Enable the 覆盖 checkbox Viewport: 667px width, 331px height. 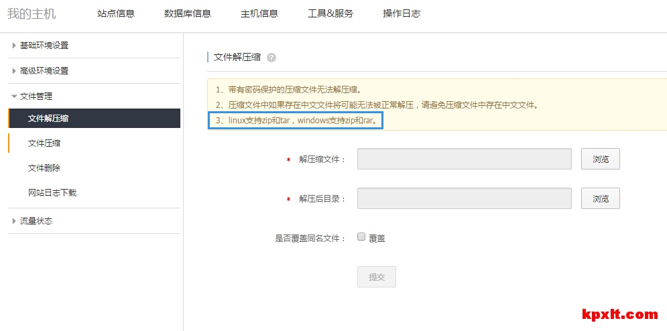tap(361, 237)
